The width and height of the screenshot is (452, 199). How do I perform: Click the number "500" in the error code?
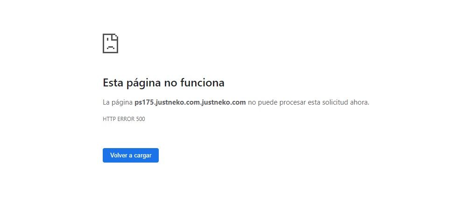click(141, 119)
